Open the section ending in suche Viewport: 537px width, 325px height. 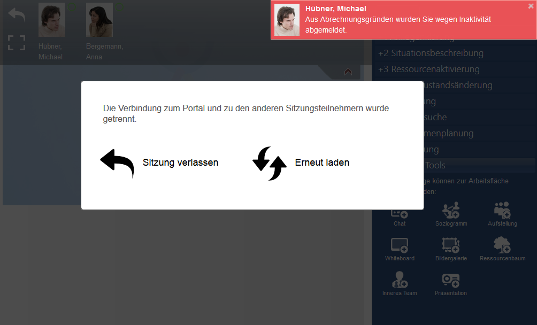click(x=435, y=118)
